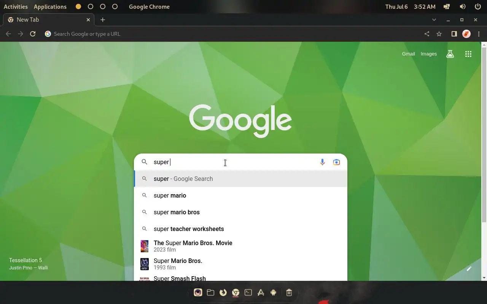Open the Activities overview
487x304 pixels.
pos(16,6)
